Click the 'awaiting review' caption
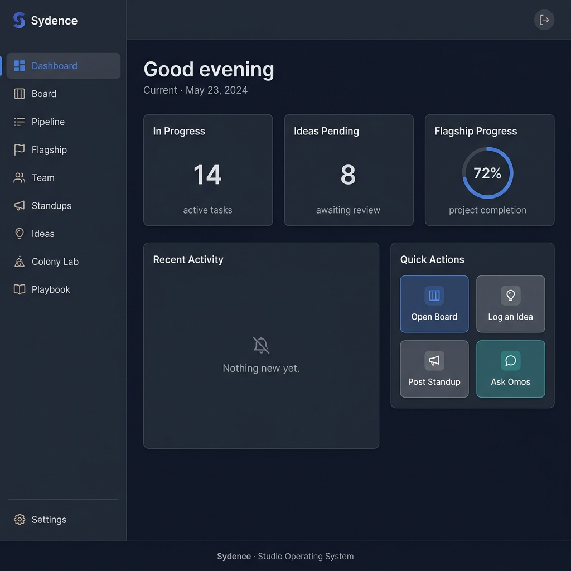Viewport: 571px width, 571px height. point(348,210)
